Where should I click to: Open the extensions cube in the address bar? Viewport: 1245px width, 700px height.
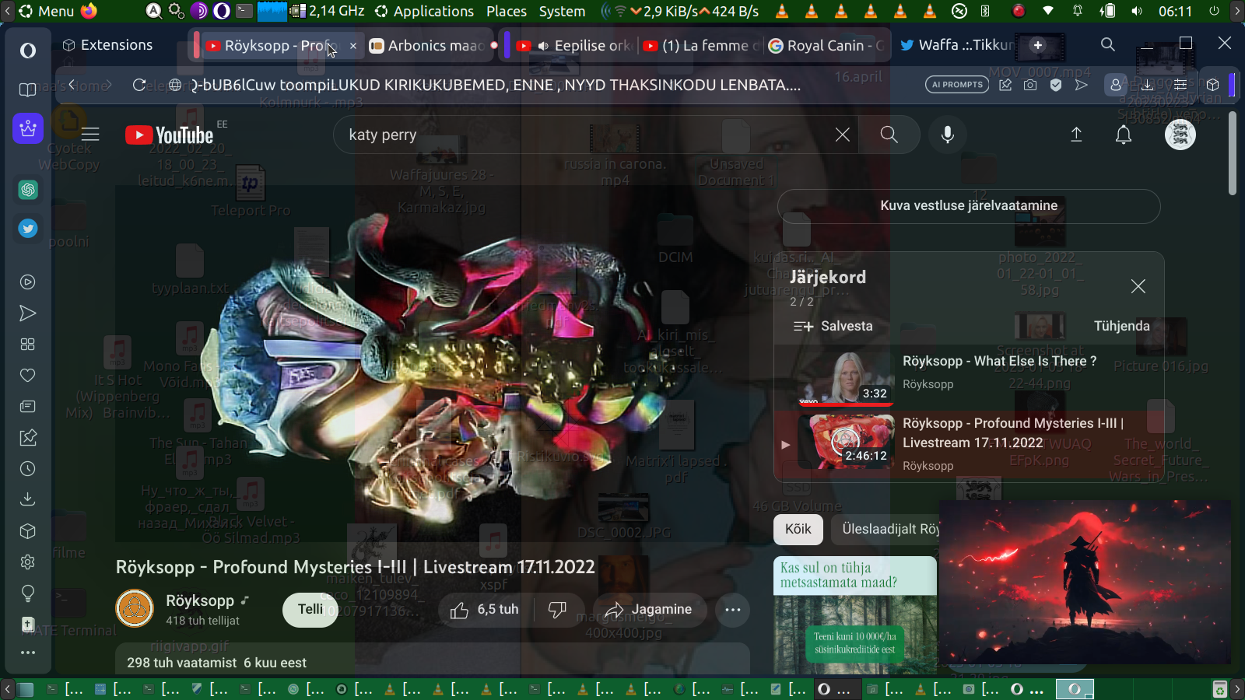pyautogui.click(x=1212, y=85)
